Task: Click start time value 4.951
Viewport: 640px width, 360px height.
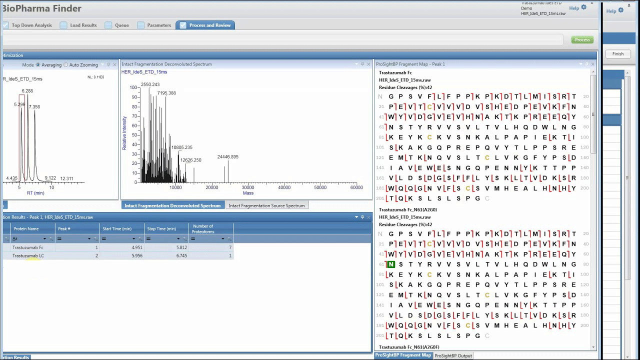Action: pyautogui.click(x=137, y=247)
